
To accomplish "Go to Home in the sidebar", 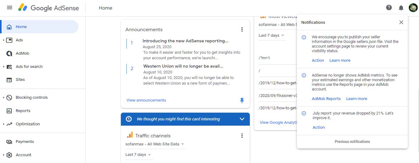I will [39, 27].
